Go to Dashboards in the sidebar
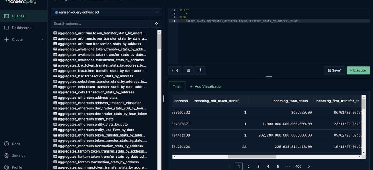 coord(24,28)
